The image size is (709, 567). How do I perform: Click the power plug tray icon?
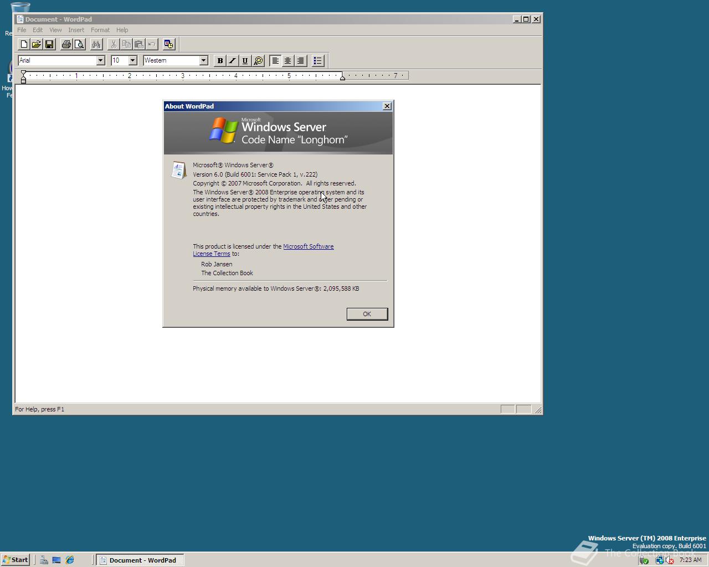pos(644,560)
